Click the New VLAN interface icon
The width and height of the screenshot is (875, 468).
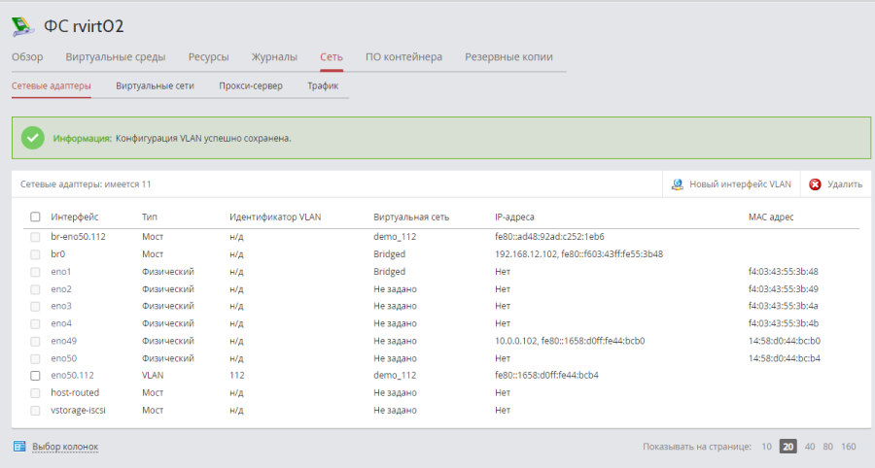[x=678, y=184]
